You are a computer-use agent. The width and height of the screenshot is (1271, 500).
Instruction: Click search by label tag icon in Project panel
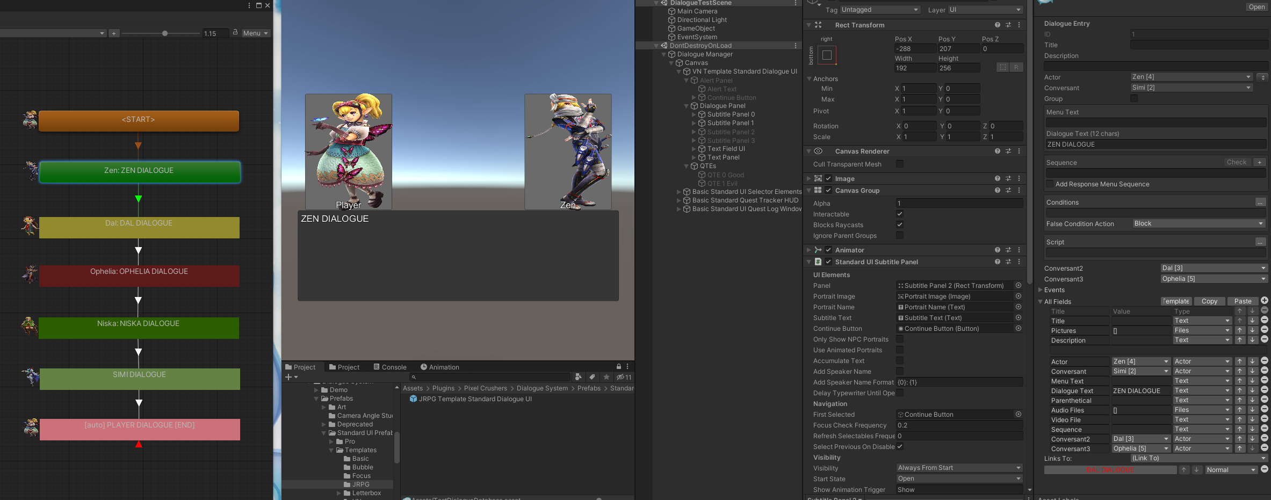[592, 377]
